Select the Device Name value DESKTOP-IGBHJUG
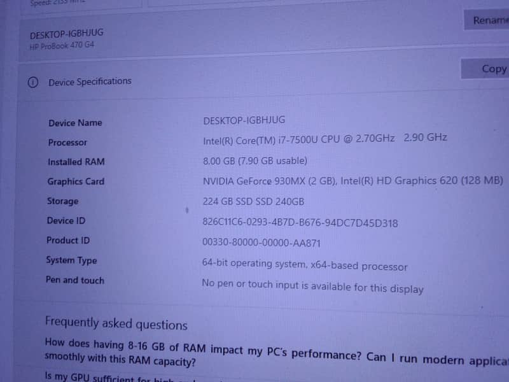 click(x=244, y=120)
